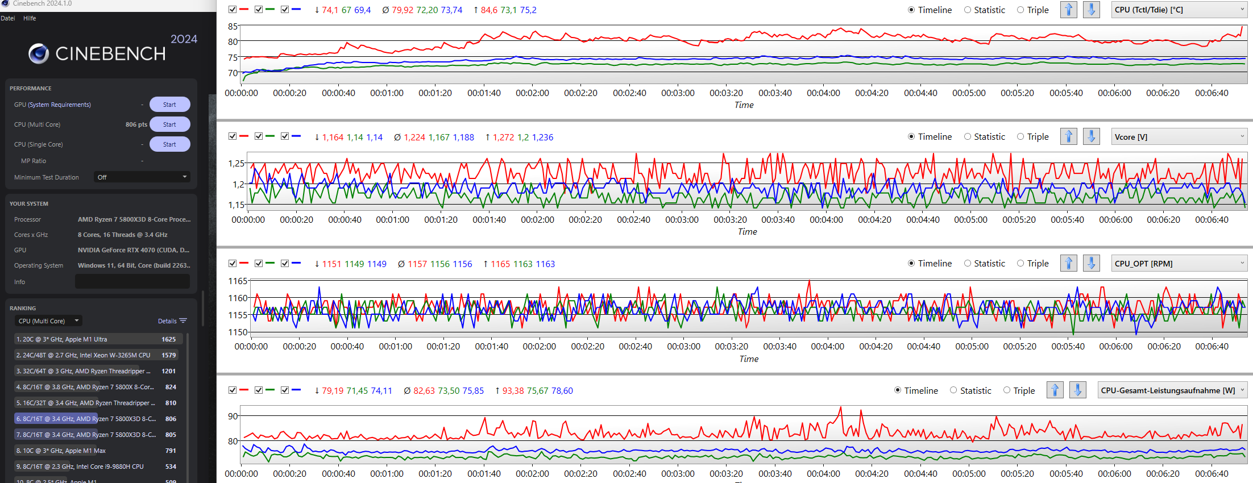The image size is (1253, 483).
Task: Open the Ranking CPU (Multi Core) dropdown
Action: [48, 321]
